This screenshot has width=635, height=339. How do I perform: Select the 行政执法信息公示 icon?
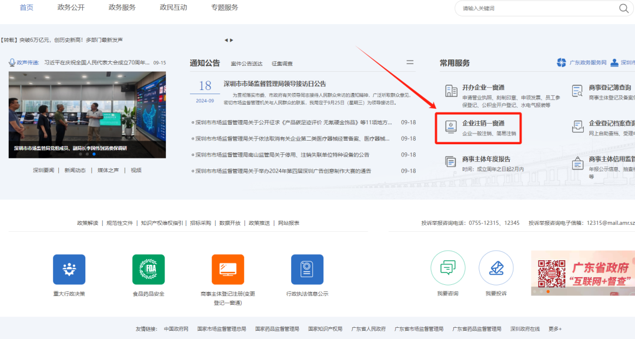coord(306,269)
